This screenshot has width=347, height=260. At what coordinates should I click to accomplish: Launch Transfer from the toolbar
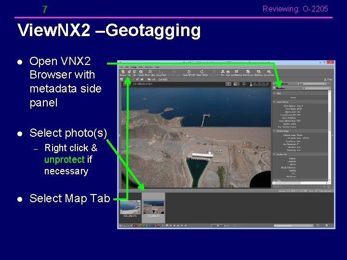pos(141,73)
